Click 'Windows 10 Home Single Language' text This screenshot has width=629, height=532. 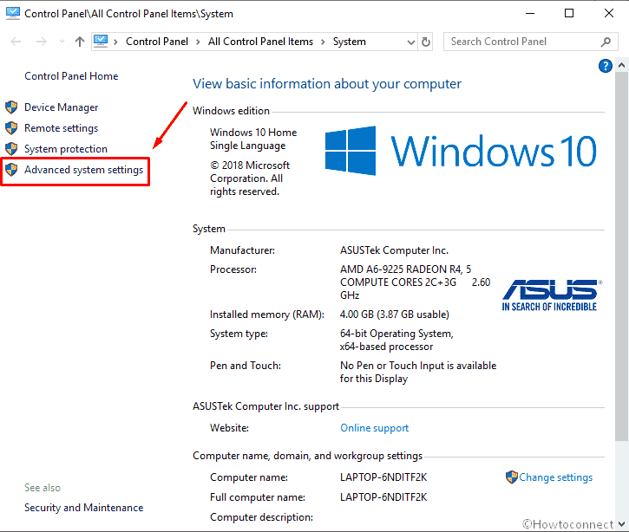click(253, 139)
